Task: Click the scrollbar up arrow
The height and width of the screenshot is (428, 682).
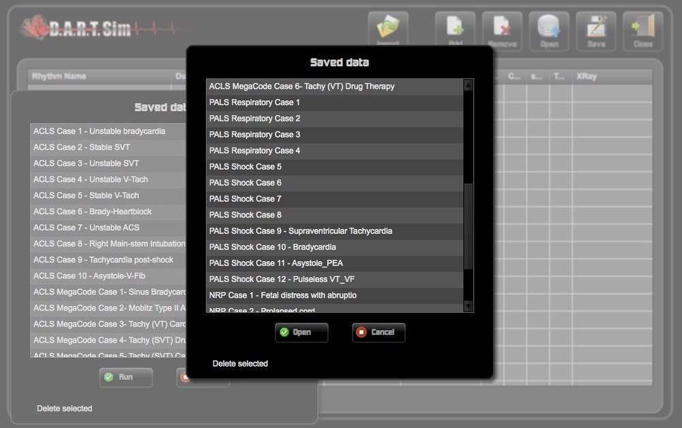Action: tap(468, 85)
